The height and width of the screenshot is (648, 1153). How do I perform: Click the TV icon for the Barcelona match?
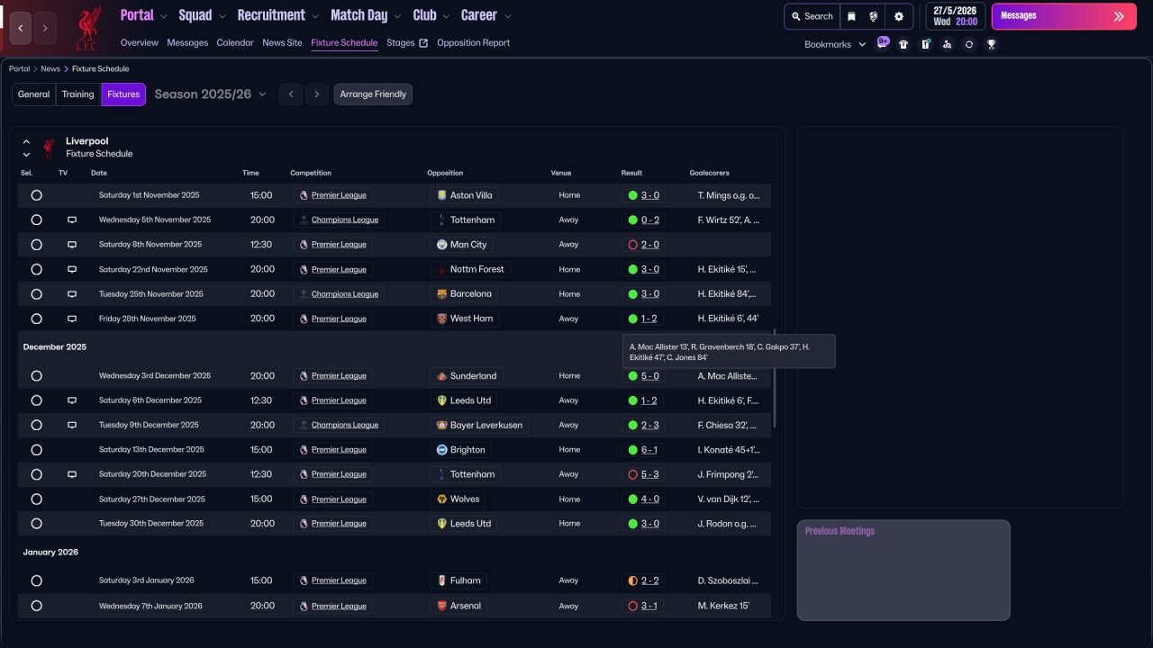pos(72,294)
